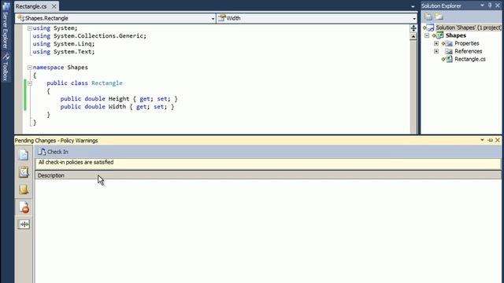Open Toolbox side tab
The image size is (504, 283).
pyautogui.click(x=6, y=68)
